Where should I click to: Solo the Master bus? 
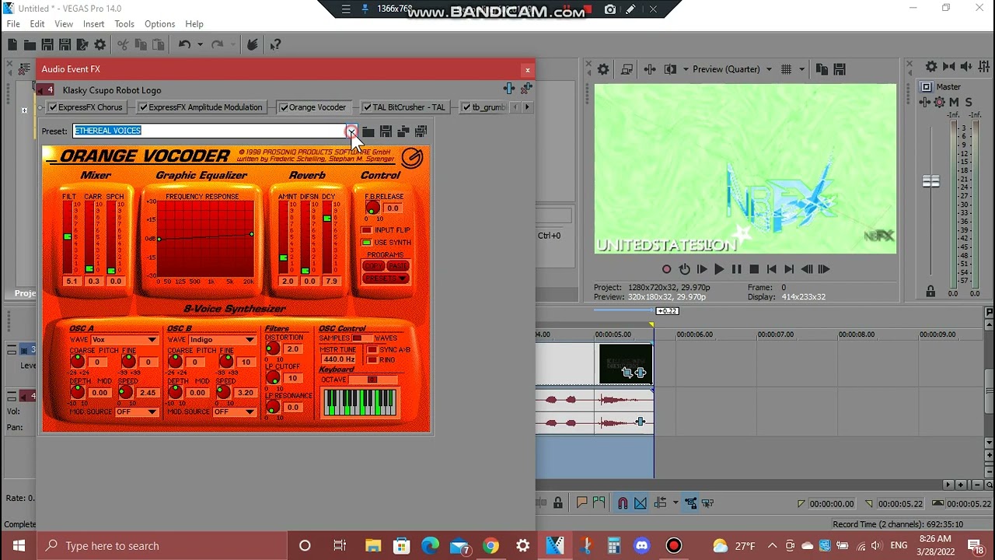pos(968,102)
